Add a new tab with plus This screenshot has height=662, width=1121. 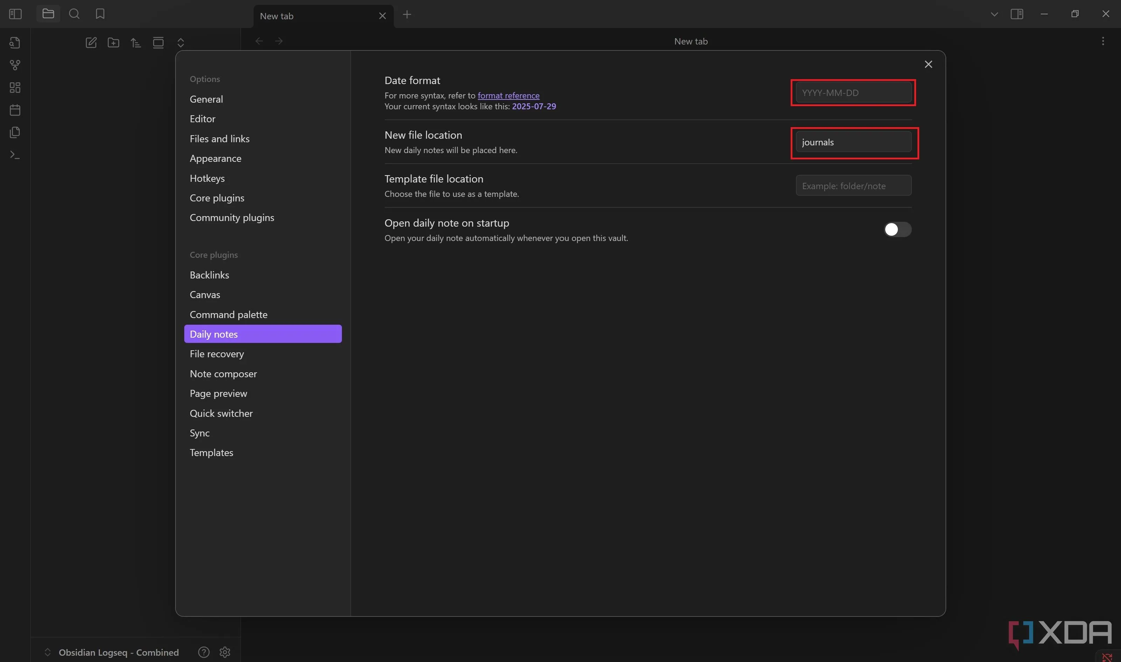(407, 14)
